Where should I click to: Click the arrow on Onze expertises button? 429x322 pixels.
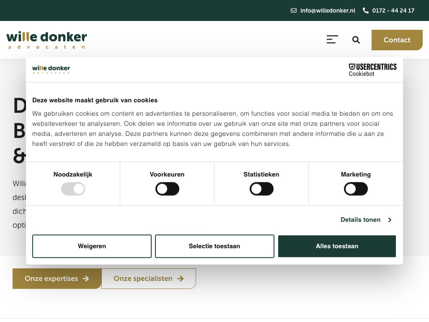86,279
